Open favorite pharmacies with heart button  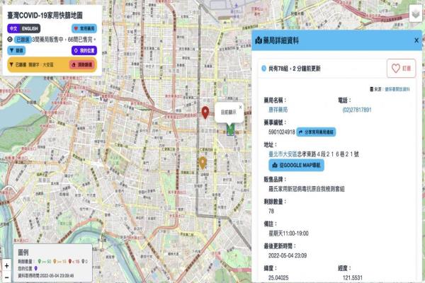pos(84,28)
